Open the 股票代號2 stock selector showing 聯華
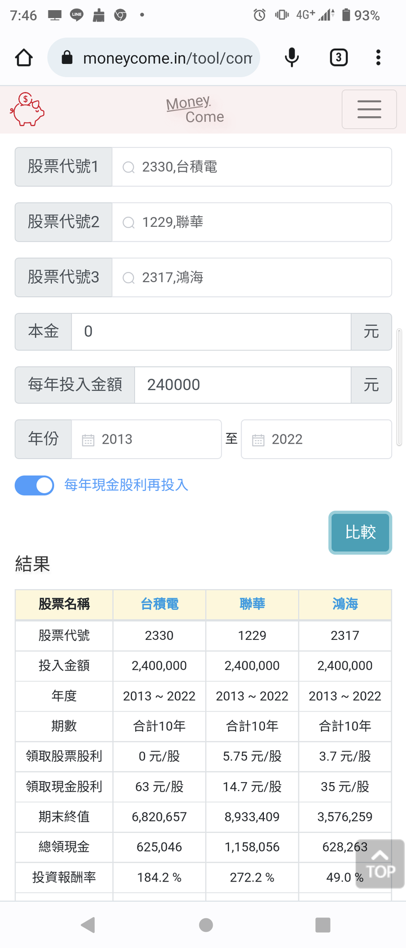The image size is (406, 948). pos(251,222)
